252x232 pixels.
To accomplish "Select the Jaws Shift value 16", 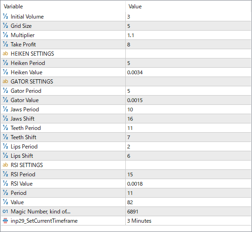I will coord(188,119).
